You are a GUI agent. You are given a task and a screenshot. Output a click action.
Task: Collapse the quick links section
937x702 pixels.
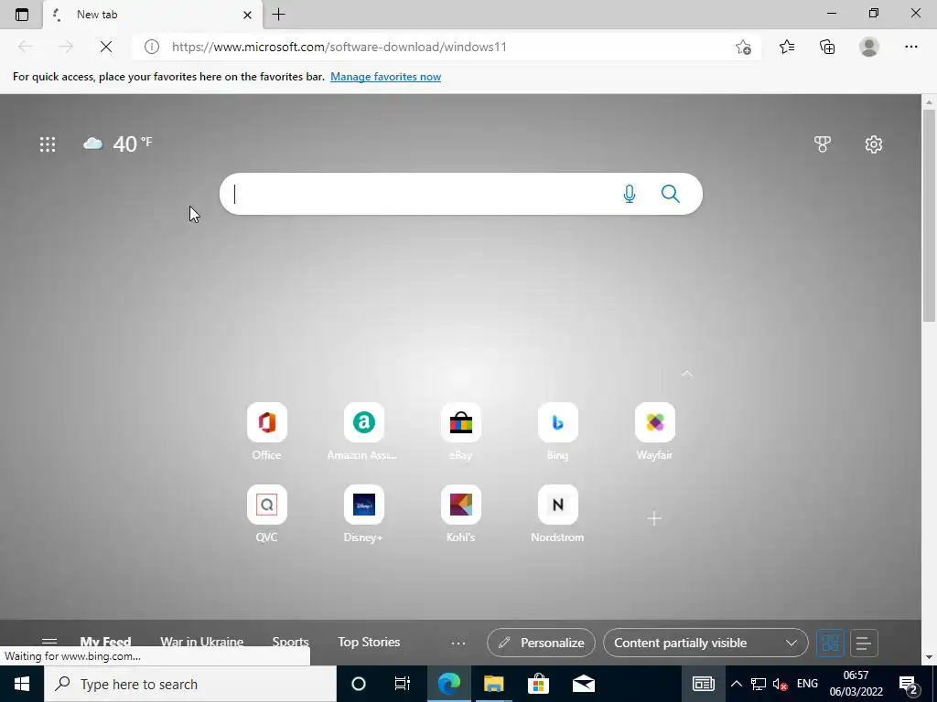click(686, 374)
